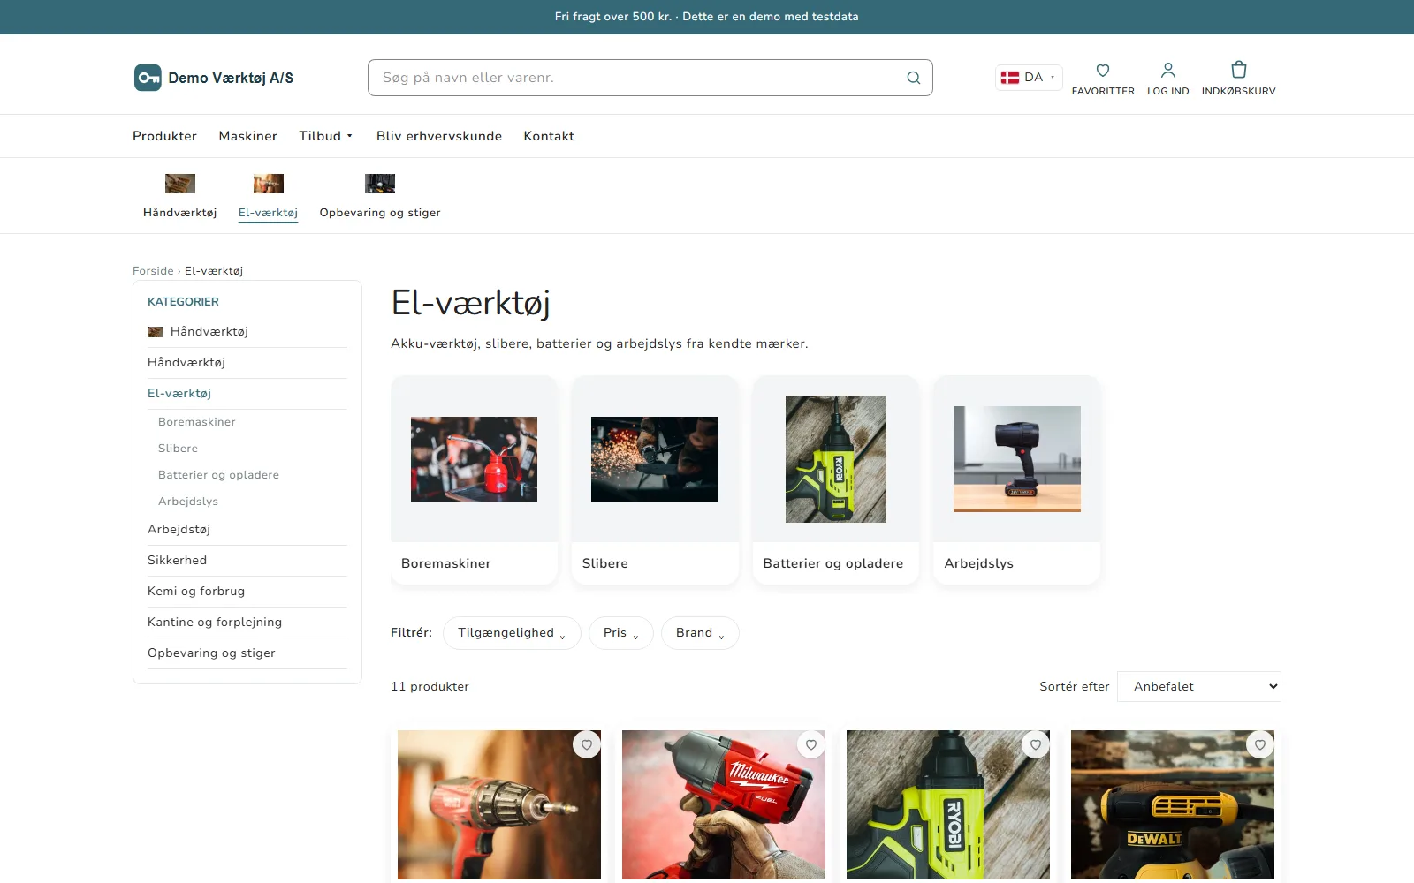Favorite the DeWalt sander product
Image resolution: width=1414 pixels, height=883 pixels.
(1260, 744)
